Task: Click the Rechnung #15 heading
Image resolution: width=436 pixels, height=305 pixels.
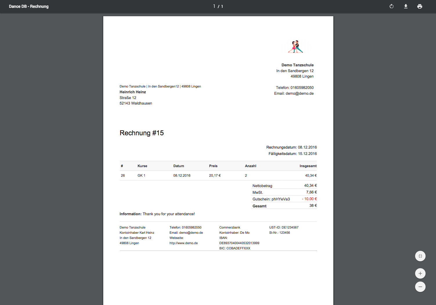Action: click(142, 133)
